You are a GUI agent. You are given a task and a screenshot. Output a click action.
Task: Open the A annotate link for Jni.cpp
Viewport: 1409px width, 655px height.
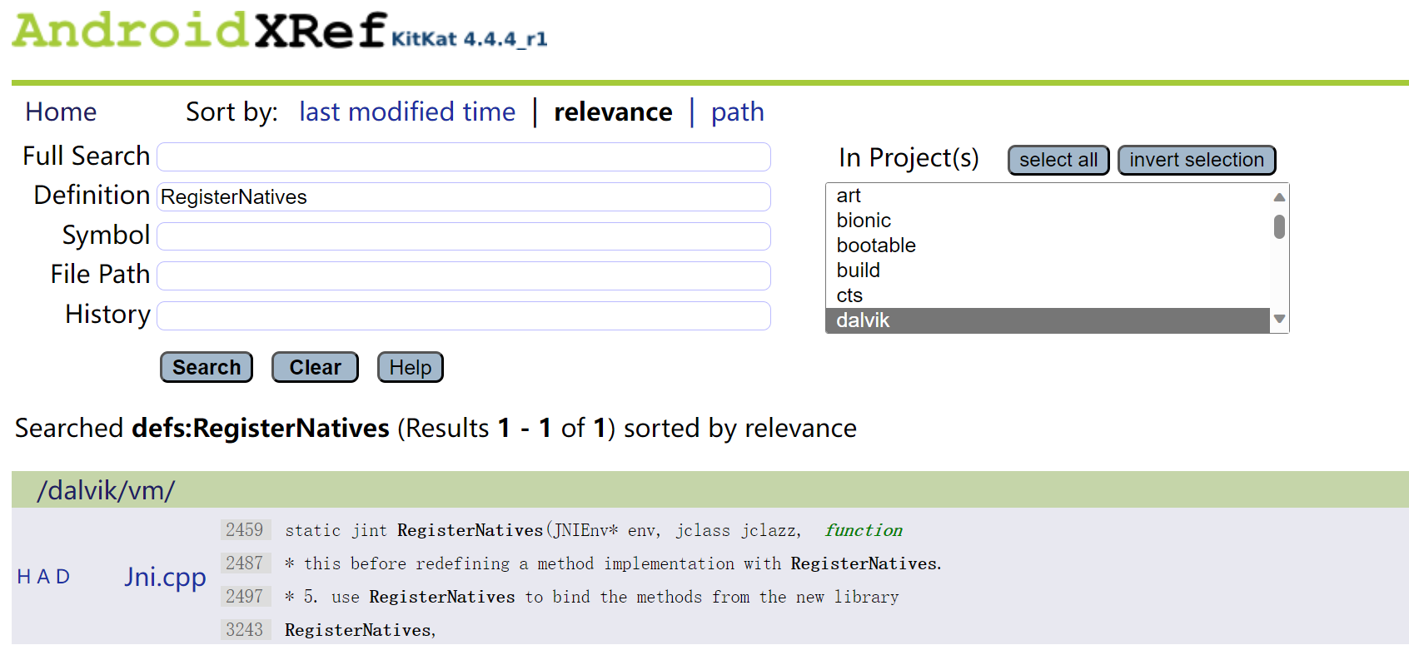coord(43,577)
